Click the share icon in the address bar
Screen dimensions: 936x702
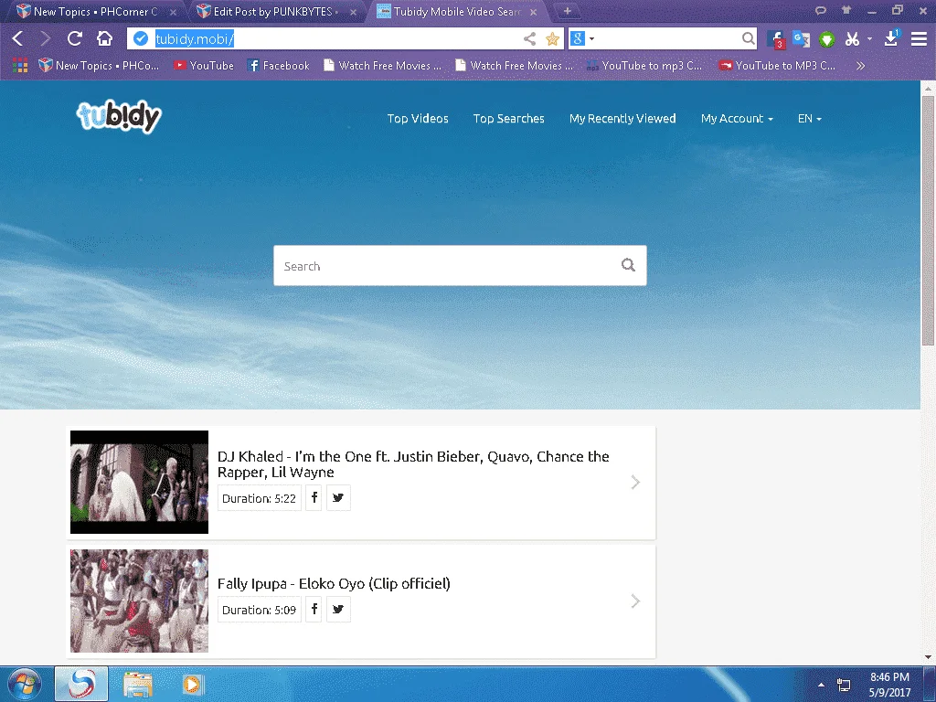[x=529, y=38]
